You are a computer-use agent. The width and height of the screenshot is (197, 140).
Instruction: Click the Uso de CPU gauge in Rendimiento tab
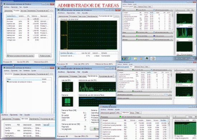click(x=67, y=87)
